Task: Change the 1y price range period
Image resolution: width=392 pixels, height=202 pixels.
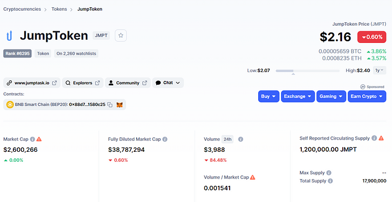Action: tap(379, 70)
